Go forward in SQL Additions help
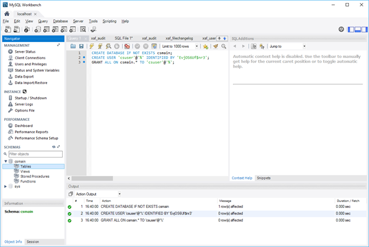Image resolution: width=369 pixels, height=247 pixels. [x=243, y=46]
